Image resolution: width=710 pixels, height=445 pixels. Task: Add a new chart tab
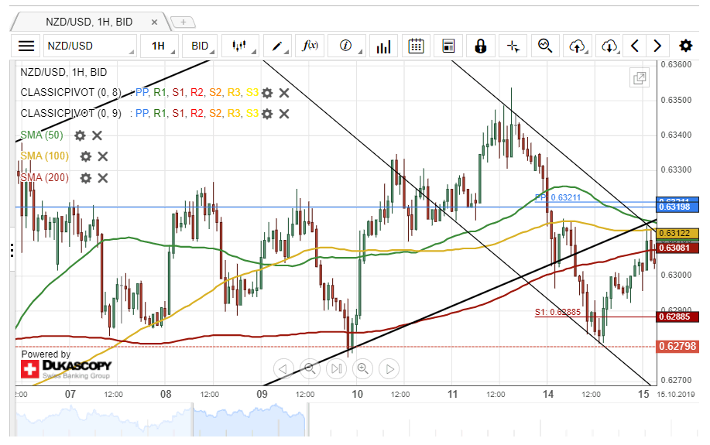pyautogui.click(x=182, y=22)
